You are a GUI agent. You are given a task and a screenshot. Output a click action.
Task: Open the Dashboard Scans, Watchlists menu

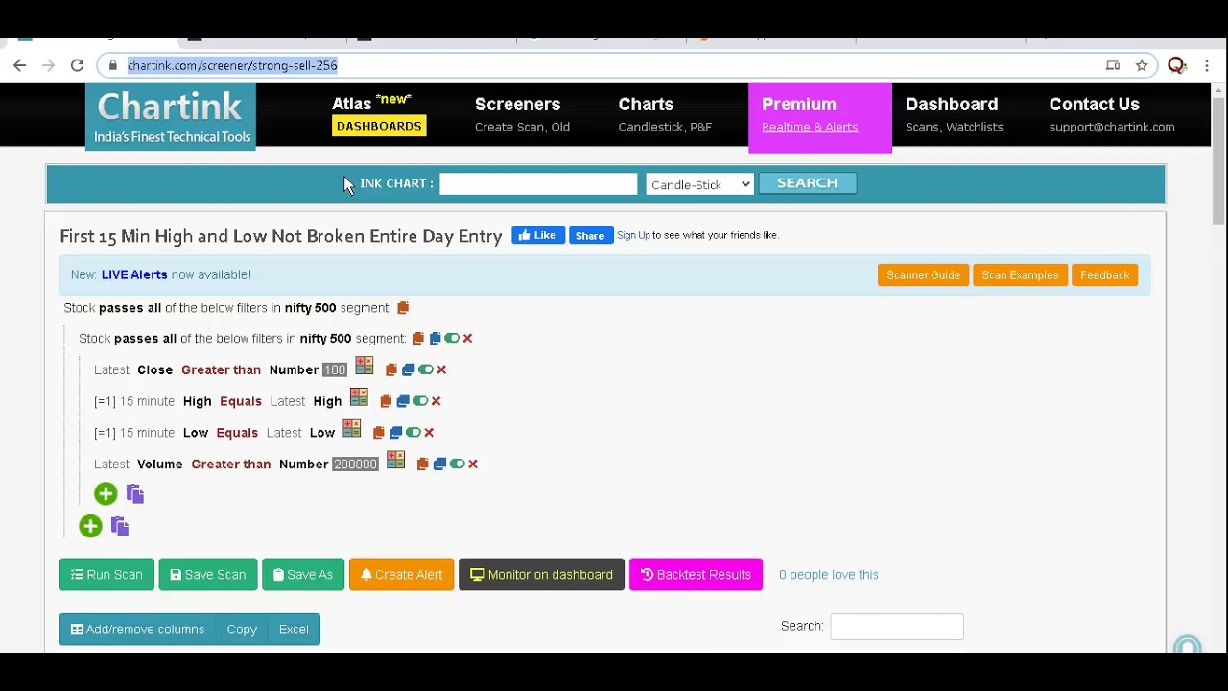click(954, 114)
